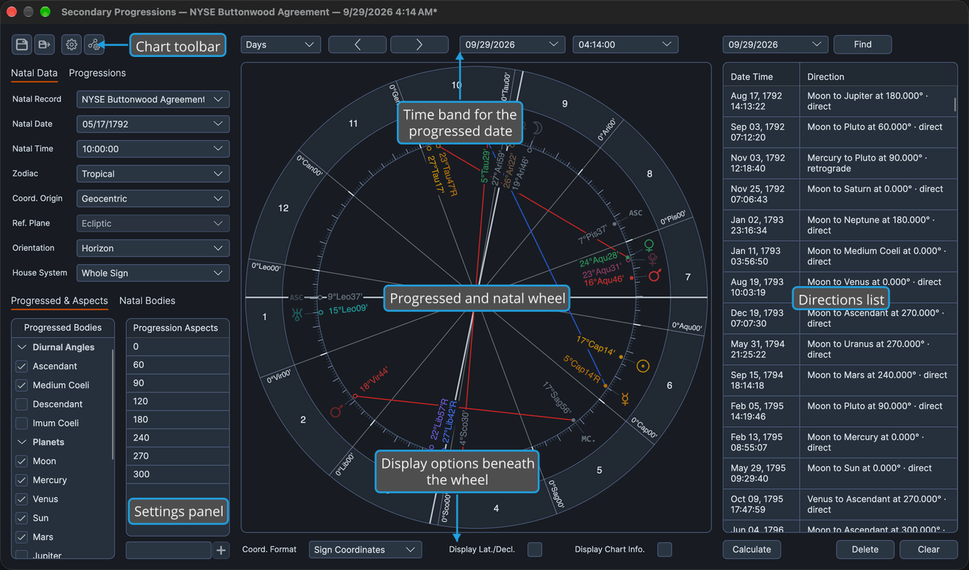Image resolution: width=969 pixels, height=570 pixels.
Task: Click the Delete button
Action: click(865, 550)
